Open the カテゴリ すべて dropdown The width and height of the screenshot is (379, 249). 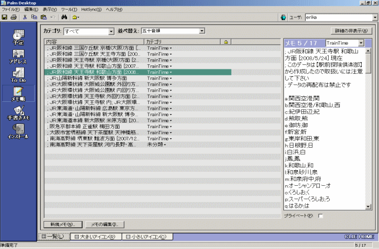(x=111, y=31)
